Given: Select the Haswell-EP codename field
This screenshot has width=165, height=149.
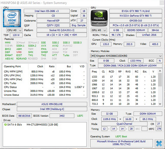Looking at the screenshot, I should click(53, 21).
